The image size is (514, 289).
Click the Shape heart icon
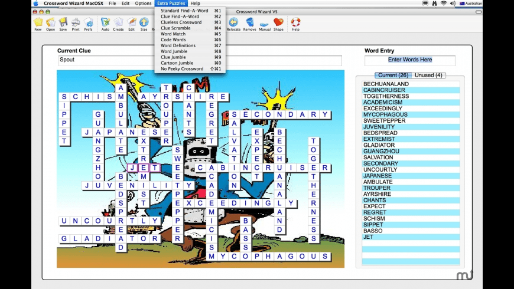tap(278, 24)
